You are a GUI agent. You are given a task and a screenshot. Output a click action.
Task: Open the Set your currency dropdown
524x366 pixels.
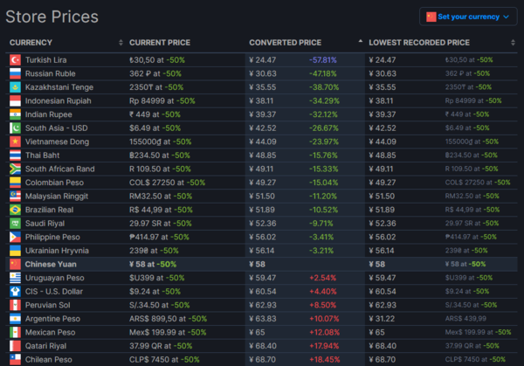point(468,17)
